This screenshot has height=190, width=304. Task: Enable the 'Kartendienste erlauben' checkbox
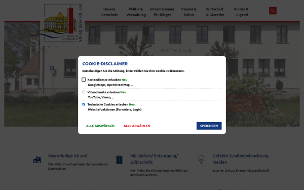[x=84, y=80]
